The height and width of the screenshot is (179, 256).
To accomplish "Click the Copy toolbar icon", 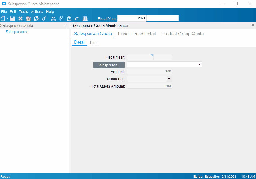I will click(x=61, y=18).
